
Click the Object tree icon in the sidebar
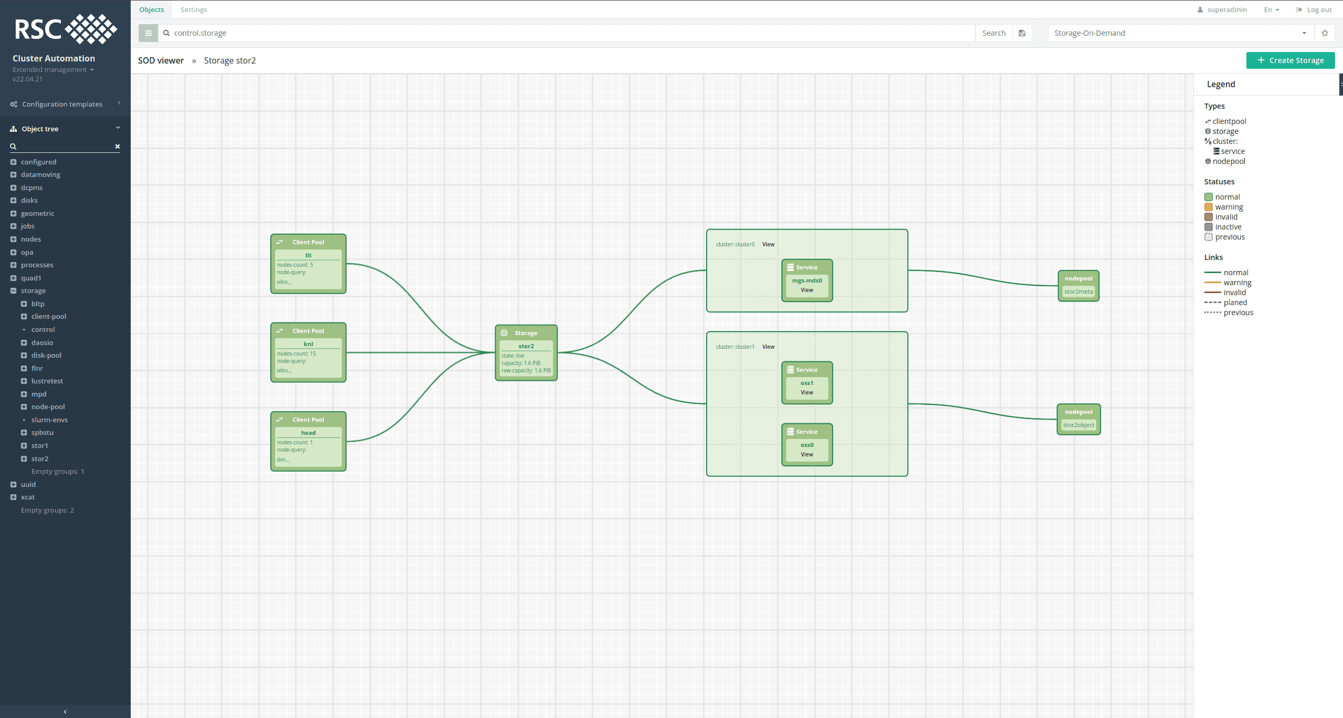(x=13, y=128)
